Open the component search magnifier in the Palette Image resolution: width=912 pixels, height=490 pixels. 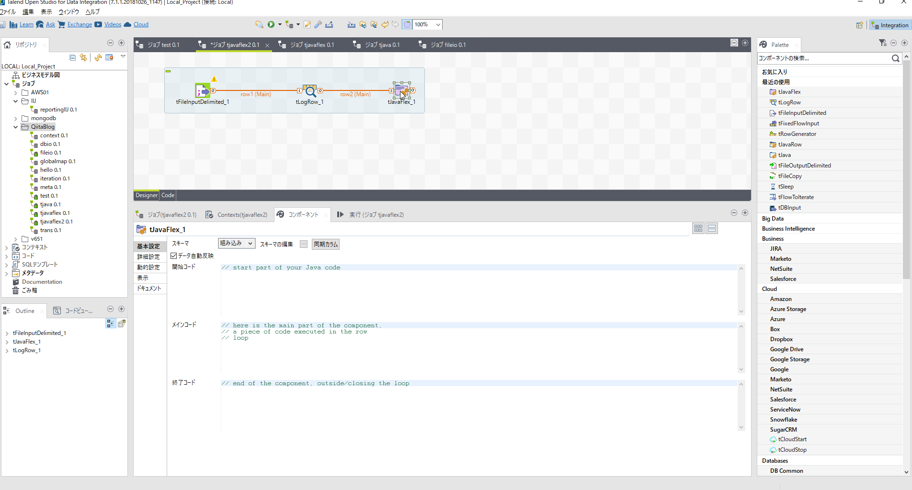click(895, 58)
